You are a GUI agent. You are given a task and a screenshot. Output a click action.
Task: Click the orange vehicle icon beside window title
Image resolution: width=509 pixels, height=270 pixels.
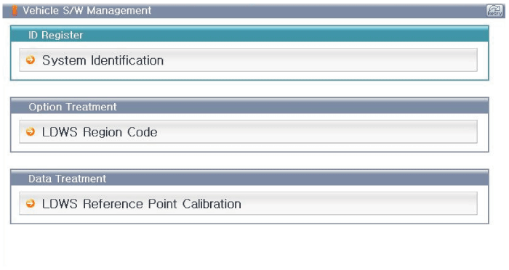point(15,10)
